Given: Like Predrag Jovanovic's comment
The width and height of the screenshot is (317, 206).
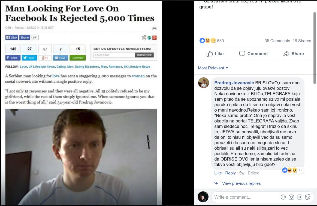Looking at the screenshot, I should (218, 173).
